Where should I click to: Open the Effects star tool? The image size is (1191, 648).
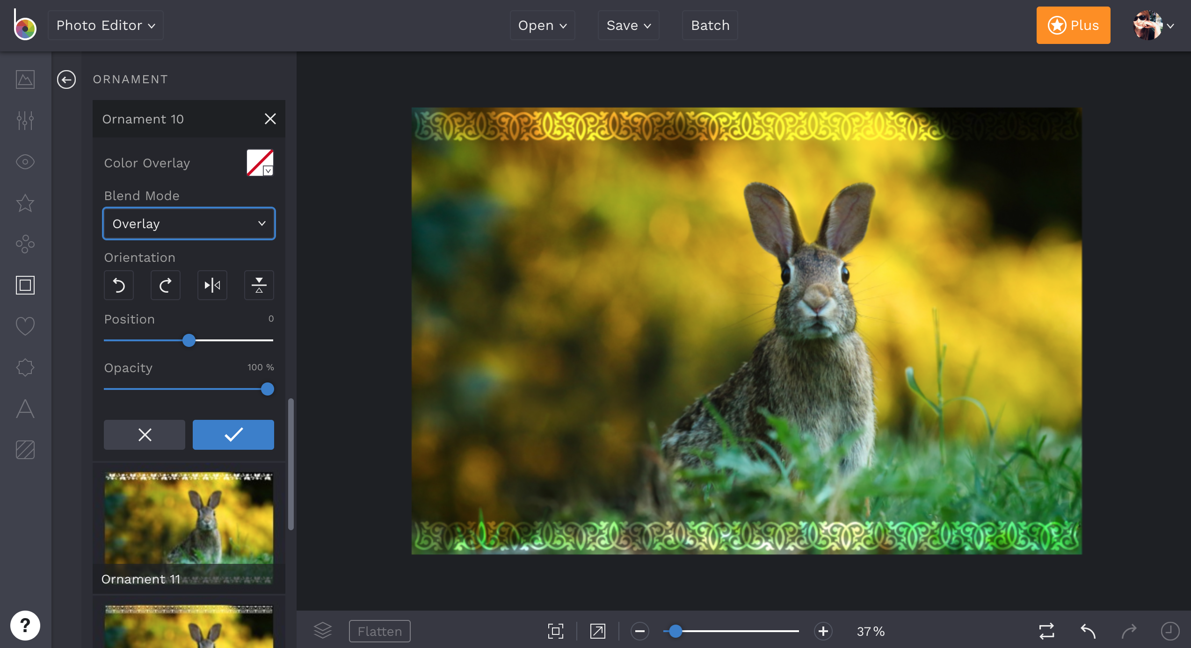[25, 203]
